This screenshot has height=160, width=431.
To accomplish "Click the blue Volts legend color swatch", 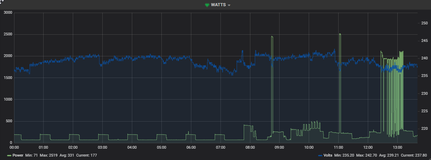I will coord(320,156).
